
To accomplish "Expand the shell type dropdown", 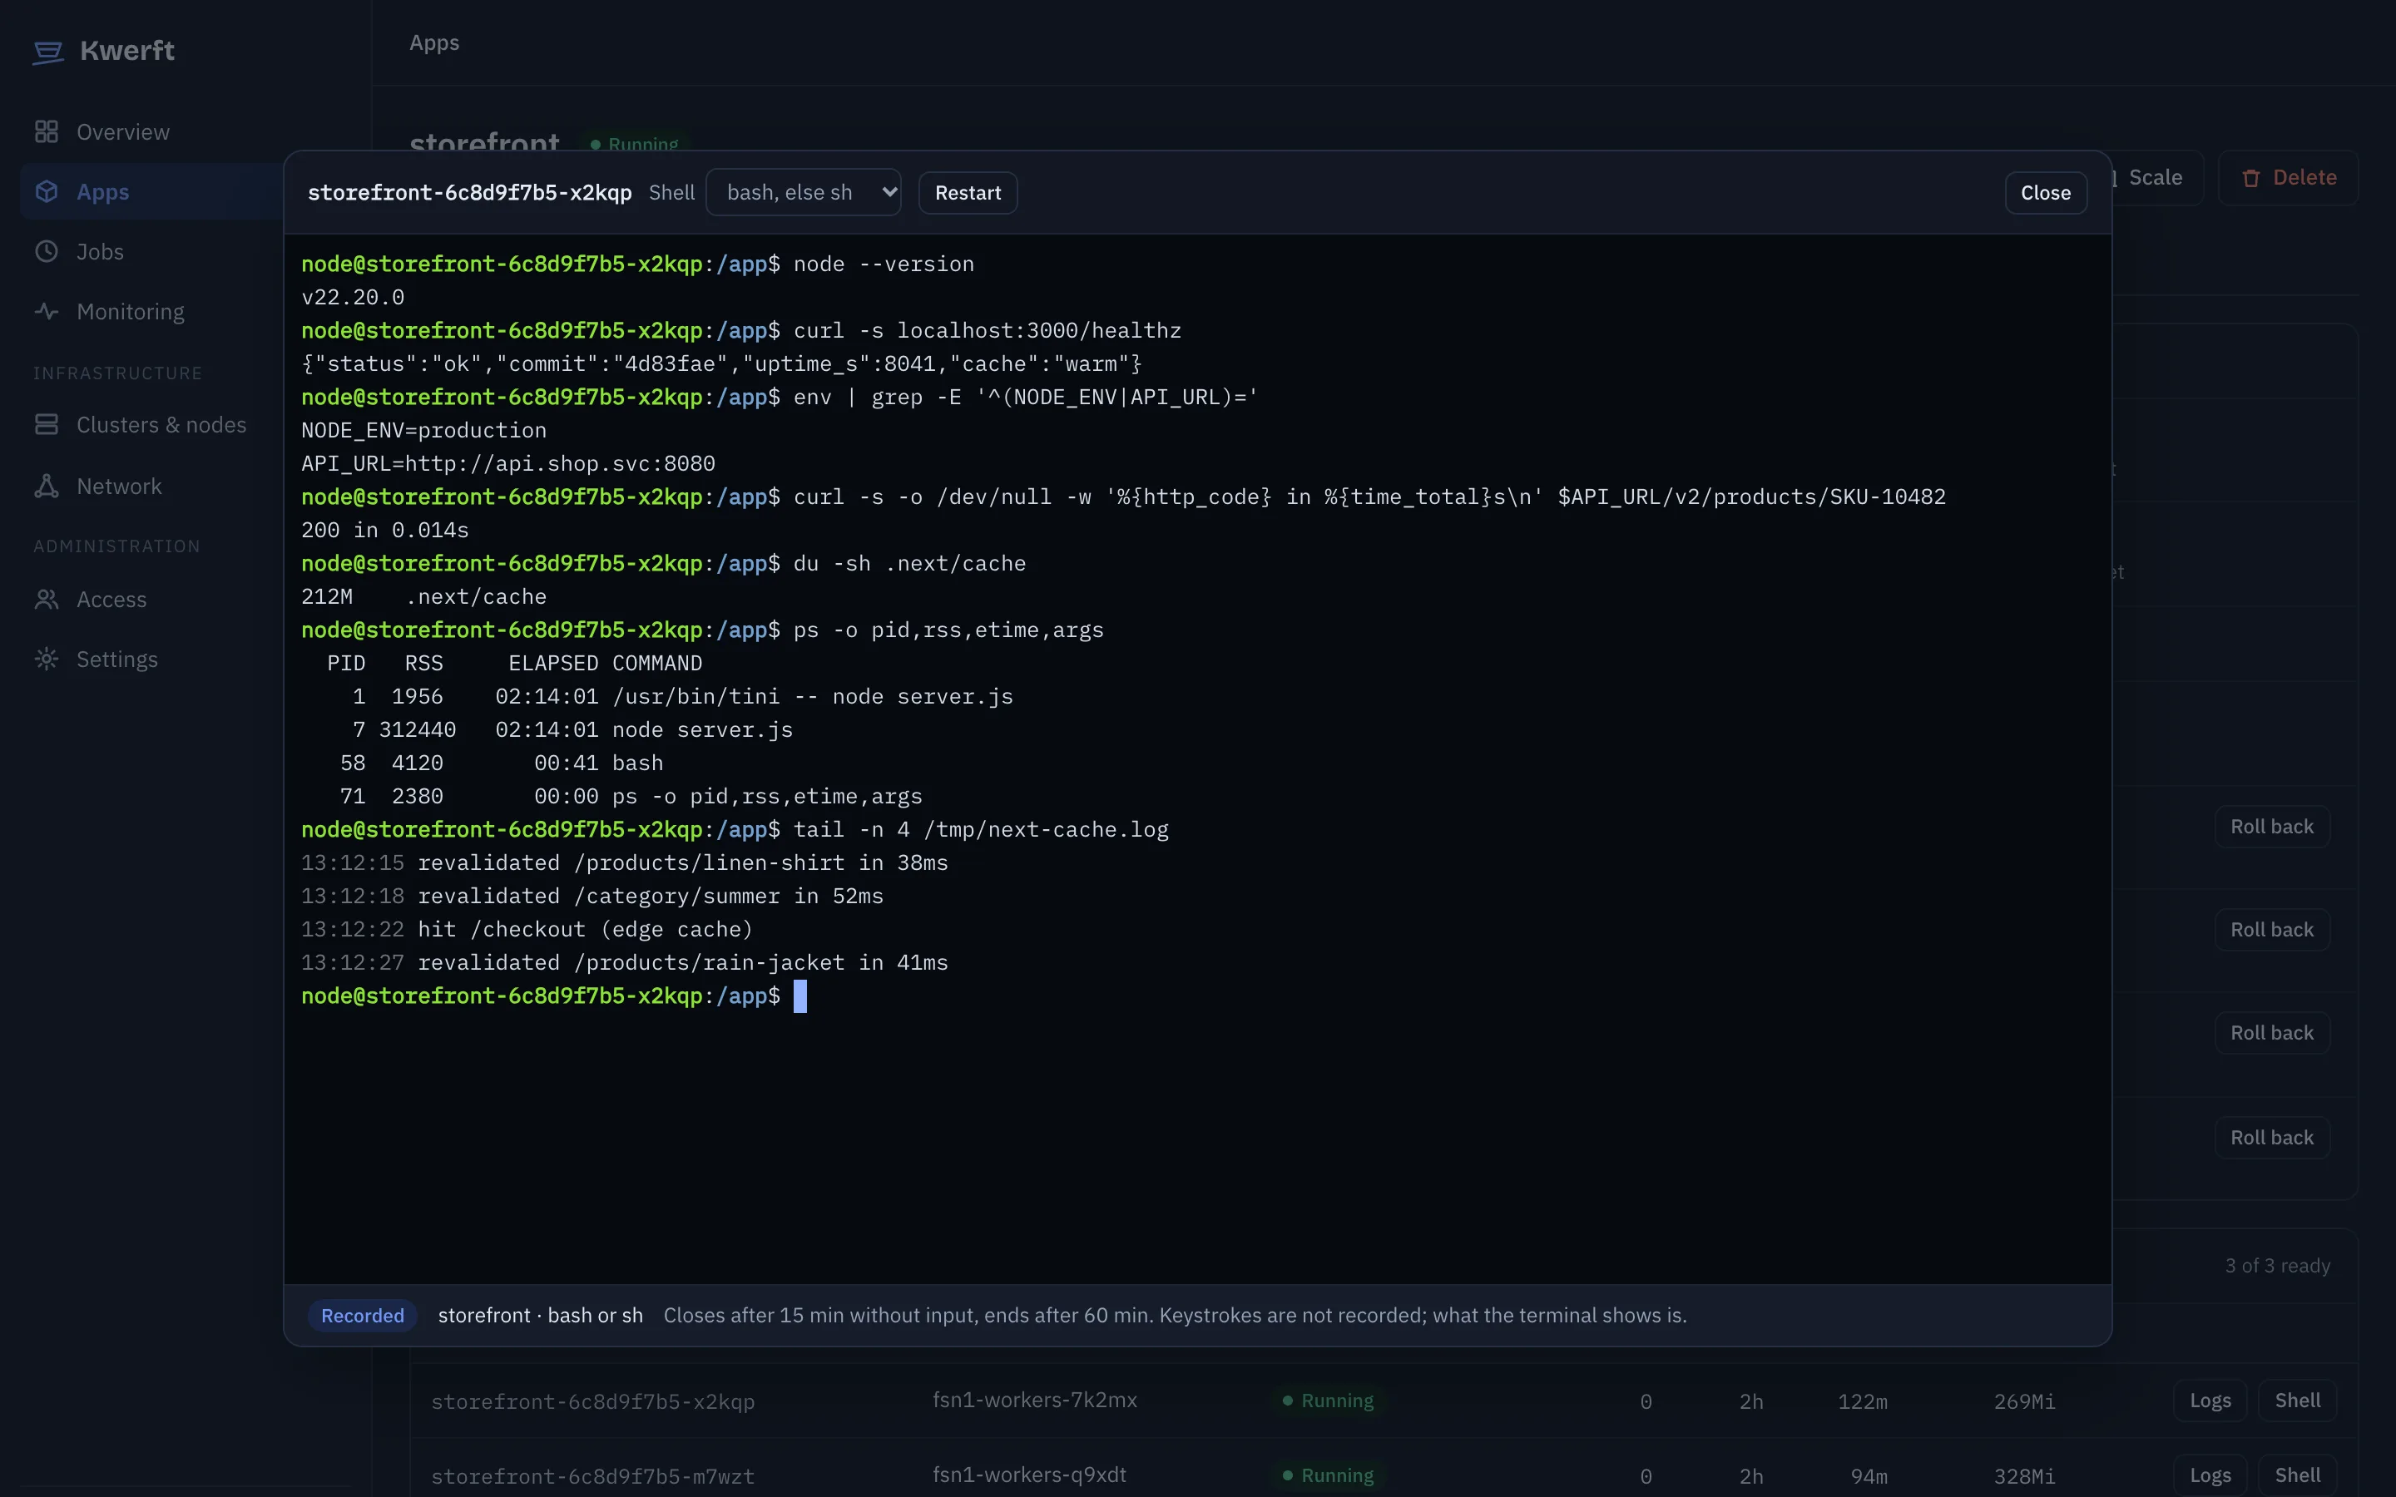I will point(803,192).
